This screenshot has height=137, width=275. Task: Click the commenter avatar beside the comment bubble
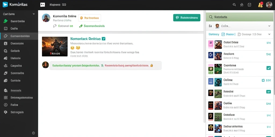click(45, 65)
